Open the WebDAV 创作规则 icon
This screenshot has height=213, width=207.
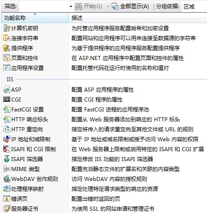coord(7,179)
